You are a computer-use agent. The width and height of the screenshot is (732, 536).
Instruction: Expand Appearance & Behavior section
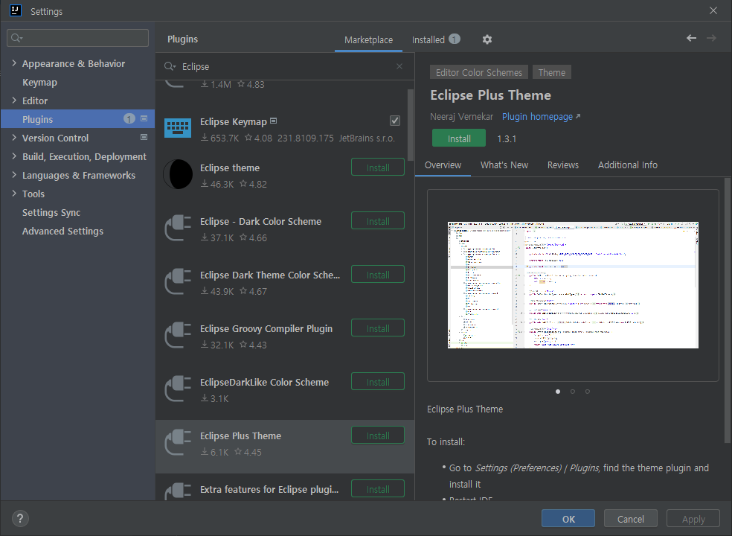click(14, 63)
